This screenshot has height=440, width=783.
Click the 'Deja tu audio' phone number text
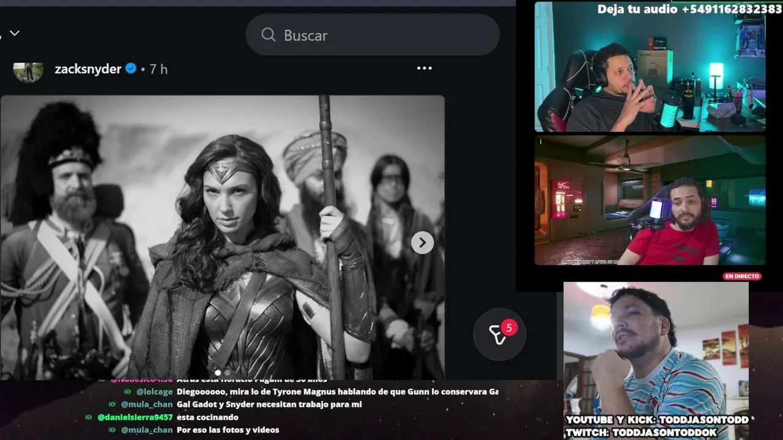point(689,9)
